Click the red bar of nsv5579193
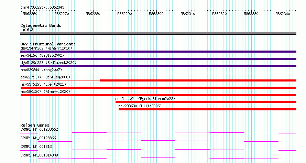 pyautogui.click(x=158, y=88)
